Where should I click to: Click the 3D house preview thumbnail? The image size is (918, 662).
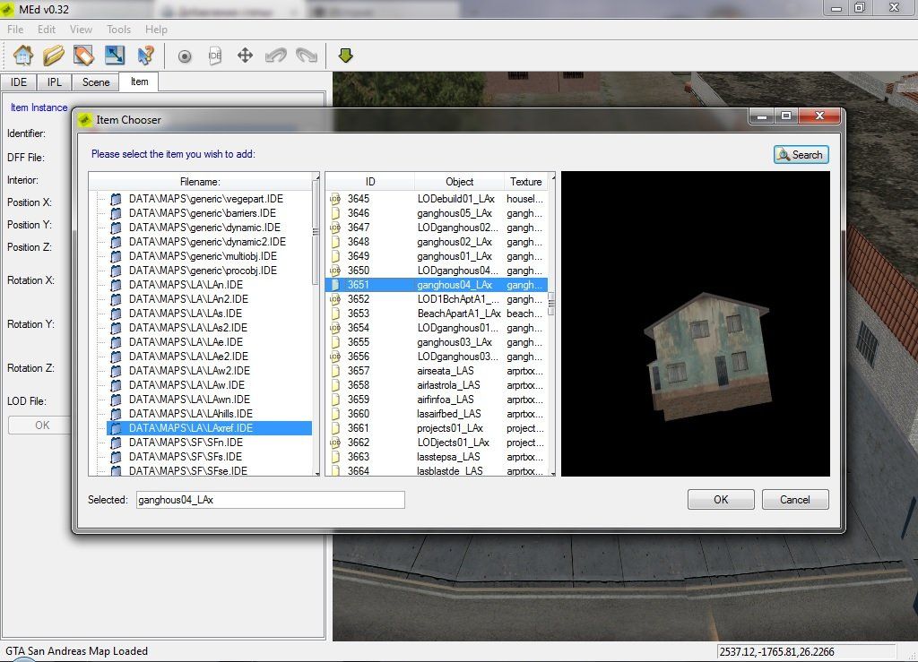(696, 323)
